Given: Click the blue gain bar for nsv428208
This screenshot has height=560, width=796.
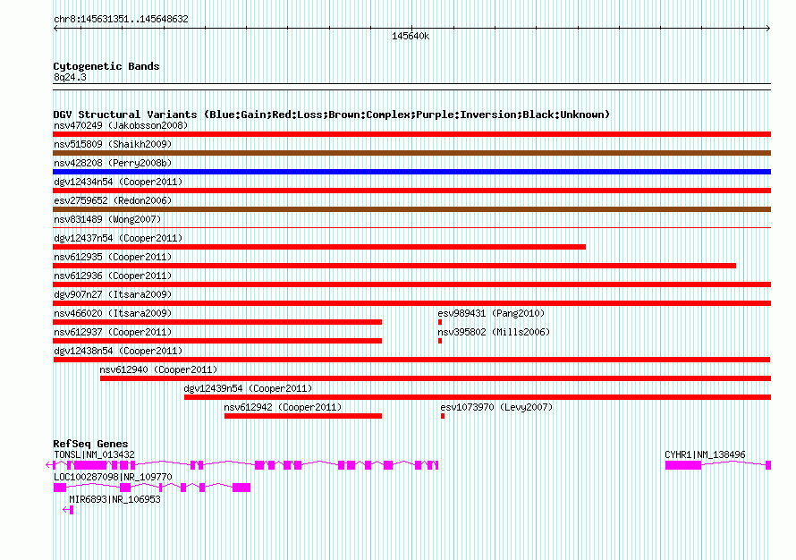Looking at the screenshot, I should coord(411,172).
